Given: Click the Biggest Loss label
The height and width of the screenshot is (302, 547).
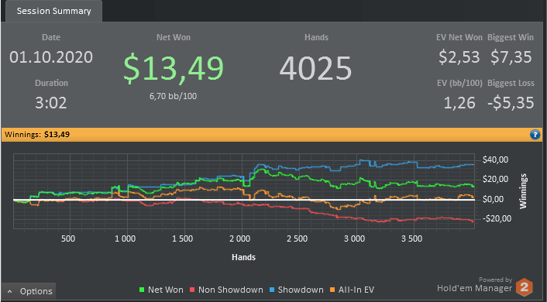Looking at the screenshot, I should click(511, 83).
